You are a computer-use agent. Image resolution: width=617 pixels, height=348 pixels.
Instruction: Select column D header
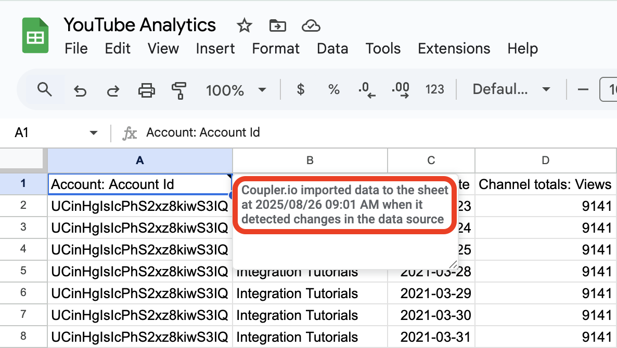[545, 160]
